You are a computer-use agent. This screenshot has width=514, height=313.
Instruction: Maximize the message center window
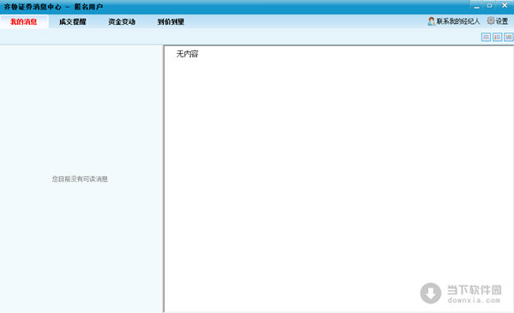click(x=489, y=6)
